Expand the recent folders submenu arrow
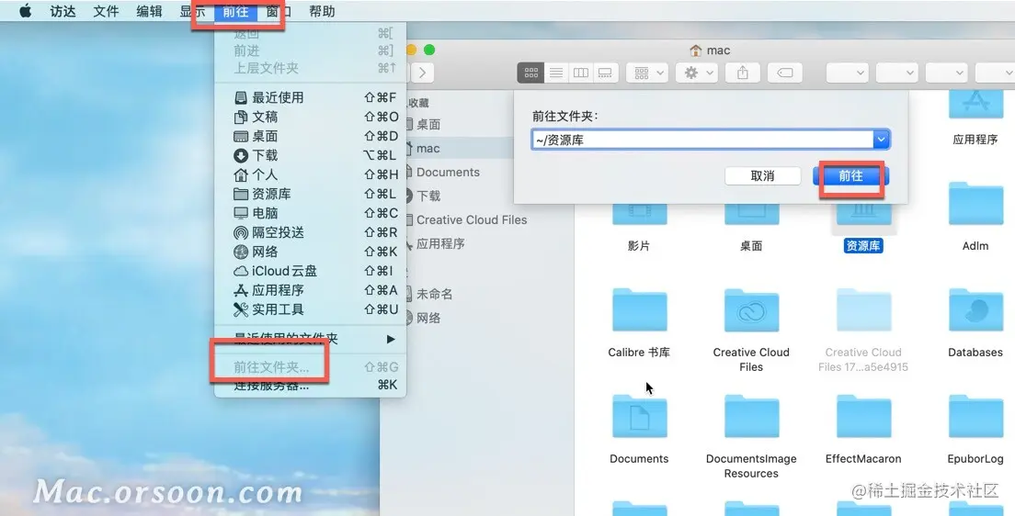The image size is (1015, 516). point(391,339)
